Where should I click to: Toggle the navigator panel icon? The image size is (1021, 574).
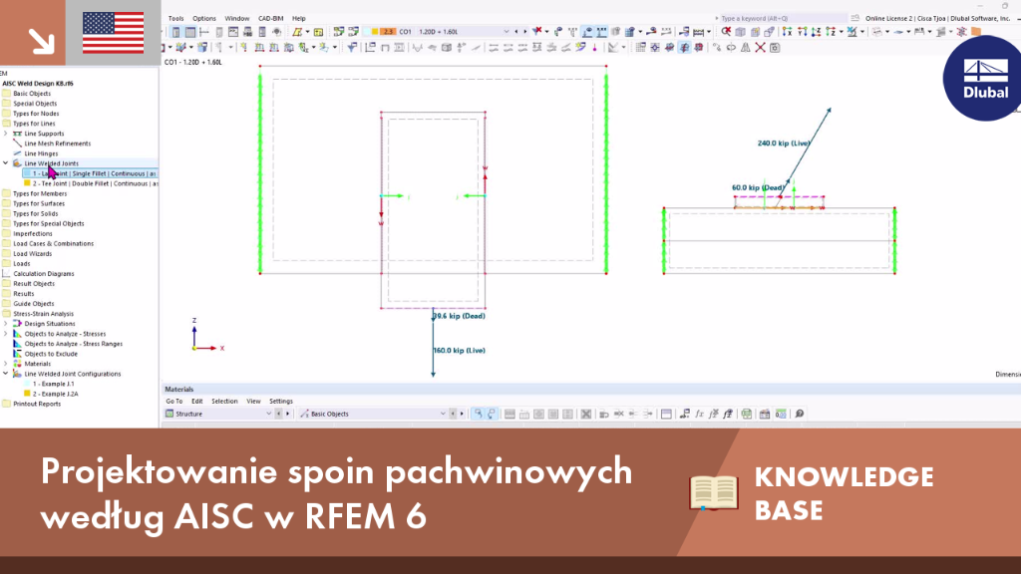tap(175, 32)
